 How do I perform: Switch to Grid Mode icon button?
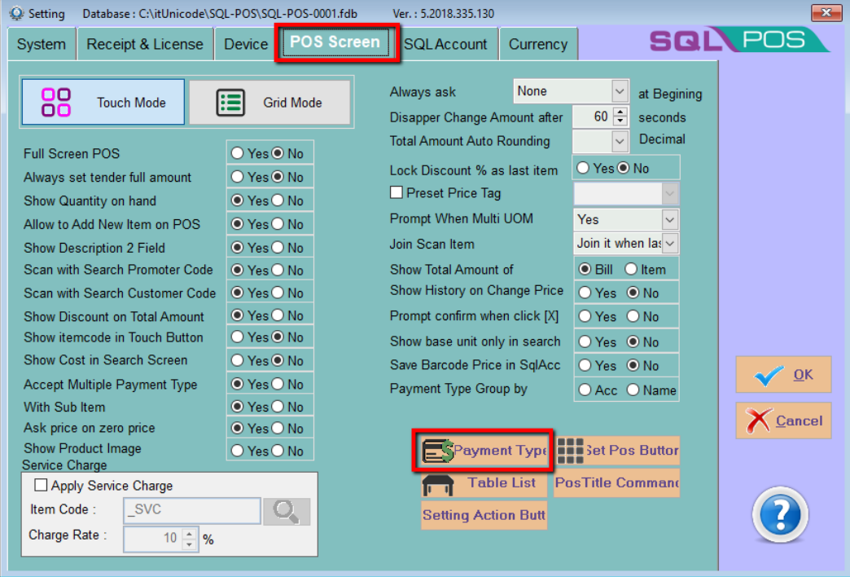click(x=269, y=103)
